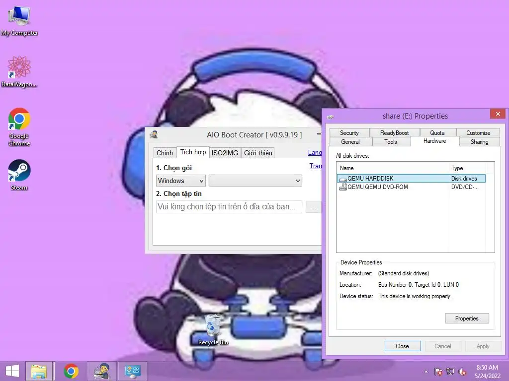The image size is (509, 381).
Task: Select 'Disk drives' type cell
Action: [464, 179]
